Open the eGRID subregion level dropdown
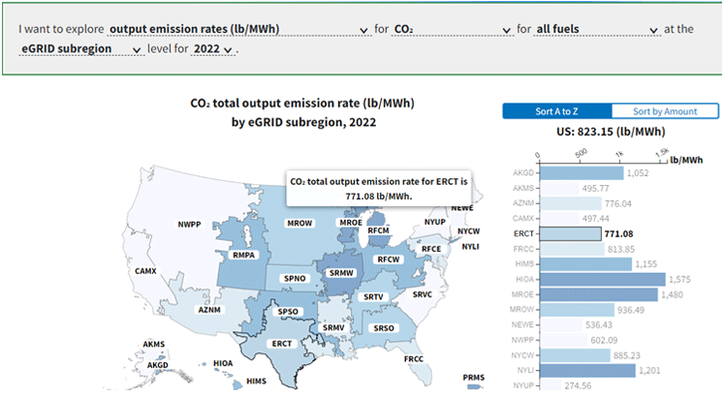 point(81,48)
